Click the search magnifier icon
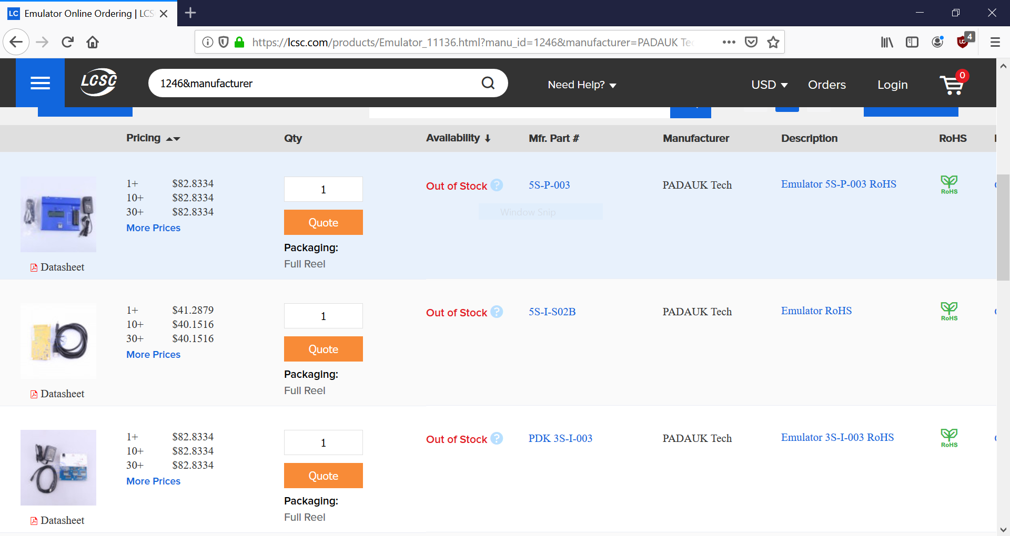Viewport: 1010px width, 536px height. click(x=488, y=83)
